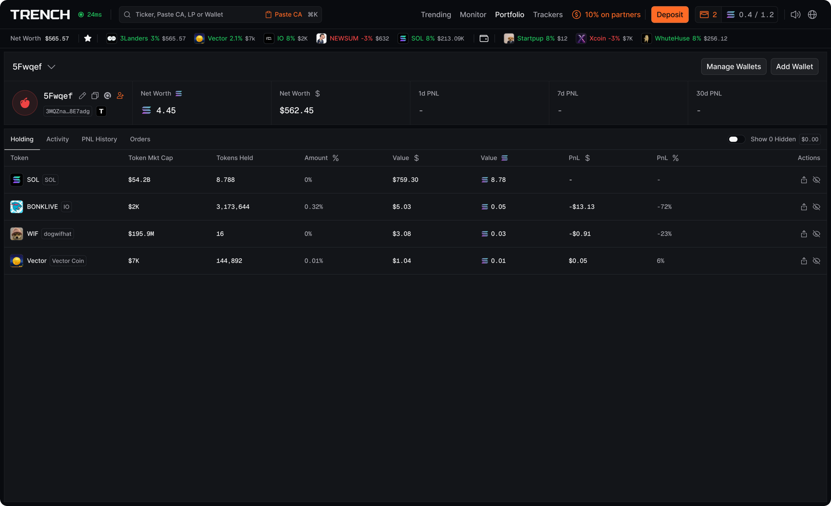
Task: Open the globe language icon
Action: pos(812,15)
